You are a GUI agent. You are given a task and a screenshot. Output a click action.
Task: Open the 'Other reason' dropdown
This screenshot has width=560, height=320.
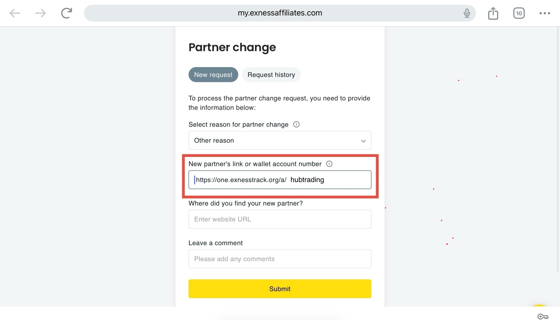click(274, 141)
